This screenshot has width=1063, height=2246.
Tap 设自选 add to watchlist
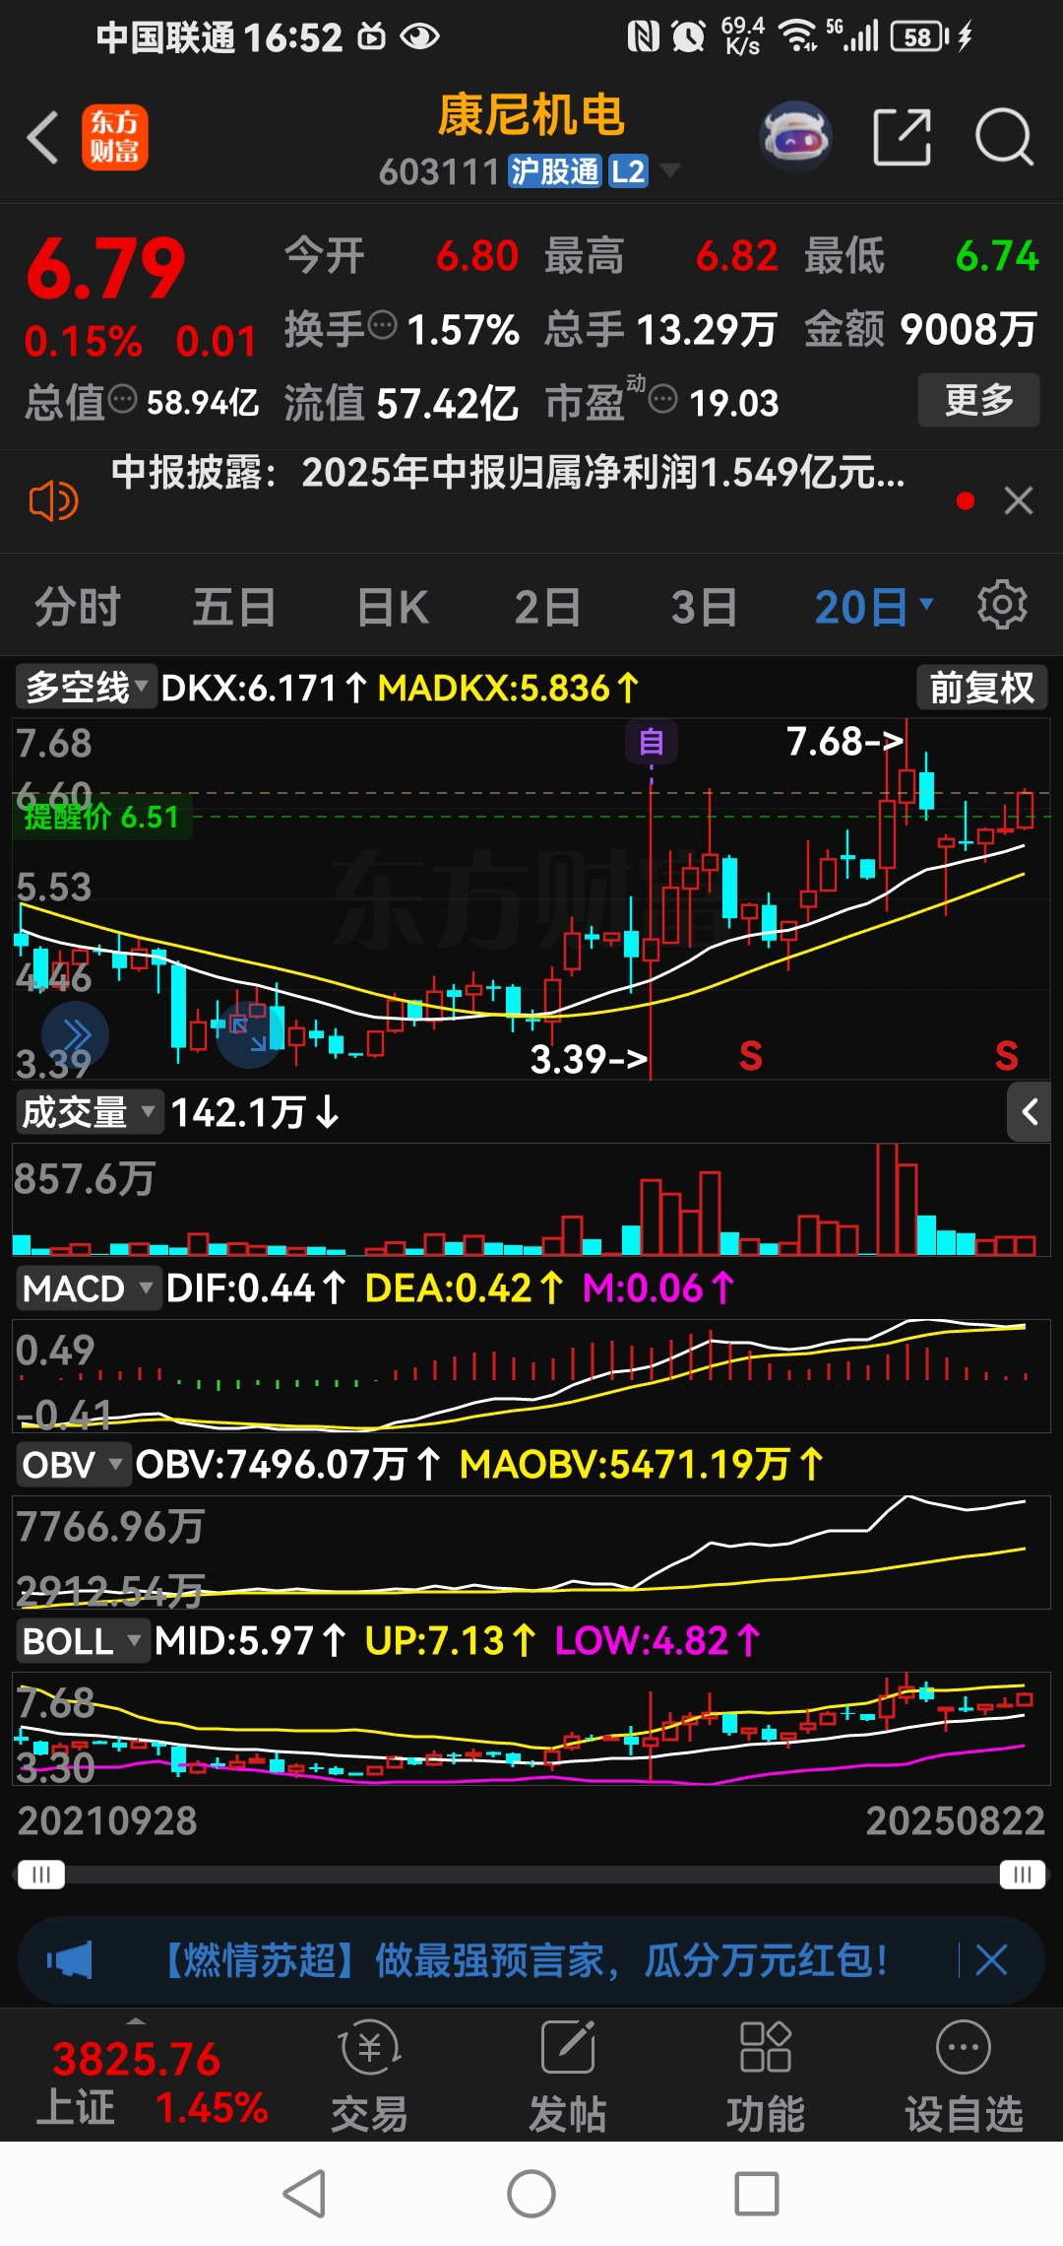click(964, 2078)
